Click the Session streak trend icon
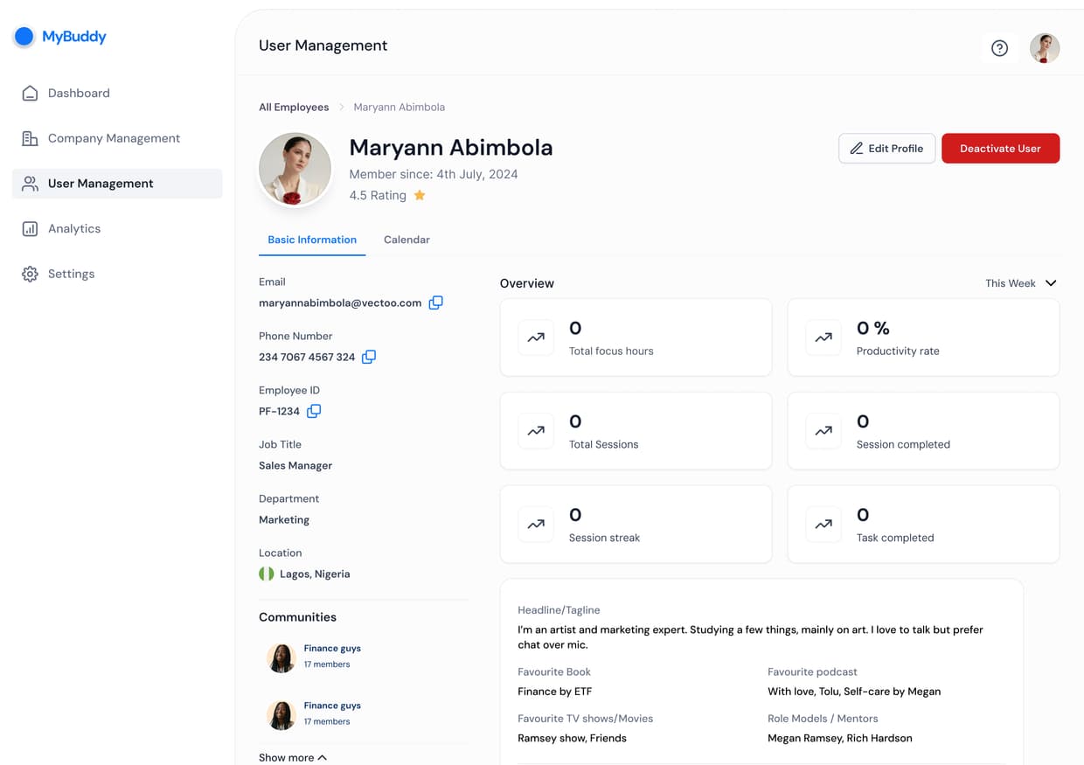 pyautogui.click(x=536, y=525)
